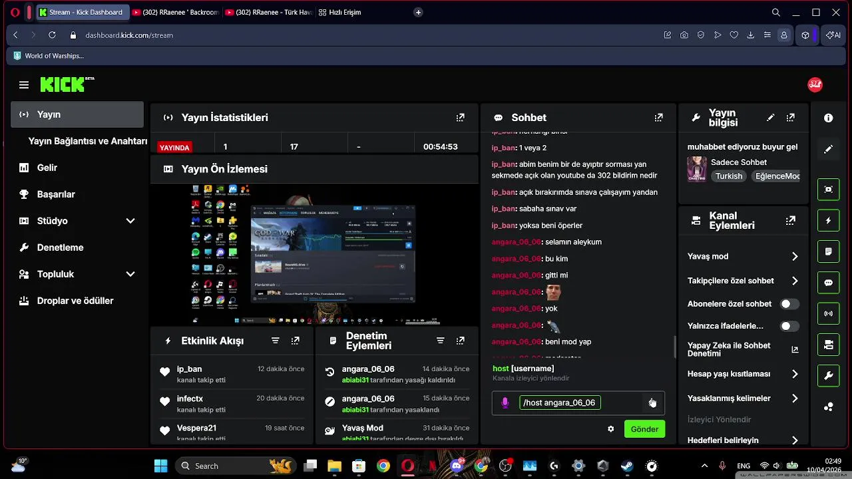This screenshot has width=852, height=479.
Task: Click the info icon in right sidebar
Action: pyautogui.click(x=828, y=118)
